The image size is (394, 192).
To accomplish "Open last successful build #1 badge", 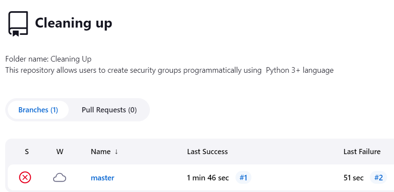I will 243,177.
